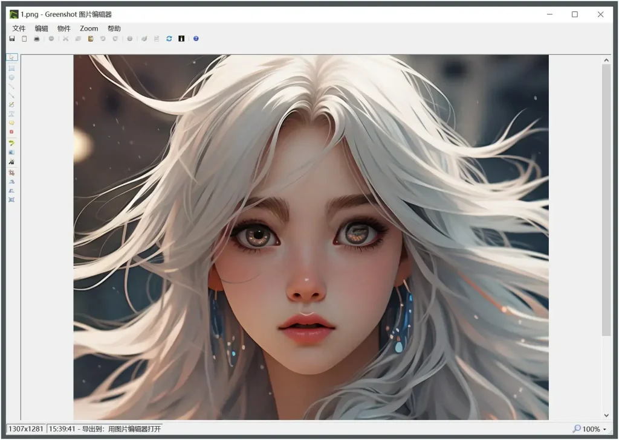The width and height of the screenshot is (619, 440).
Task: Open the 文件 menu
Action: pyautogui.click(x=18, y=28)
